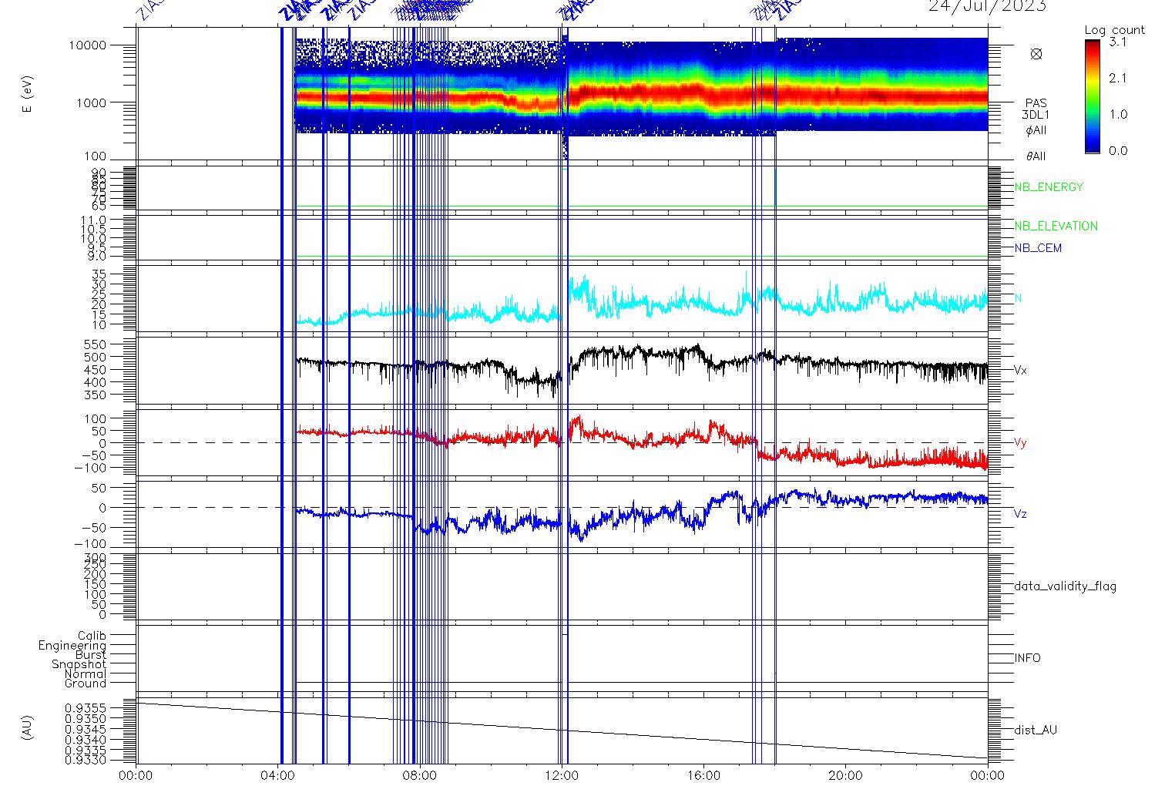The width and height of the screenshot is (1165, 786).
Task: Click the Calib mode label
Action: click(92, 637)
